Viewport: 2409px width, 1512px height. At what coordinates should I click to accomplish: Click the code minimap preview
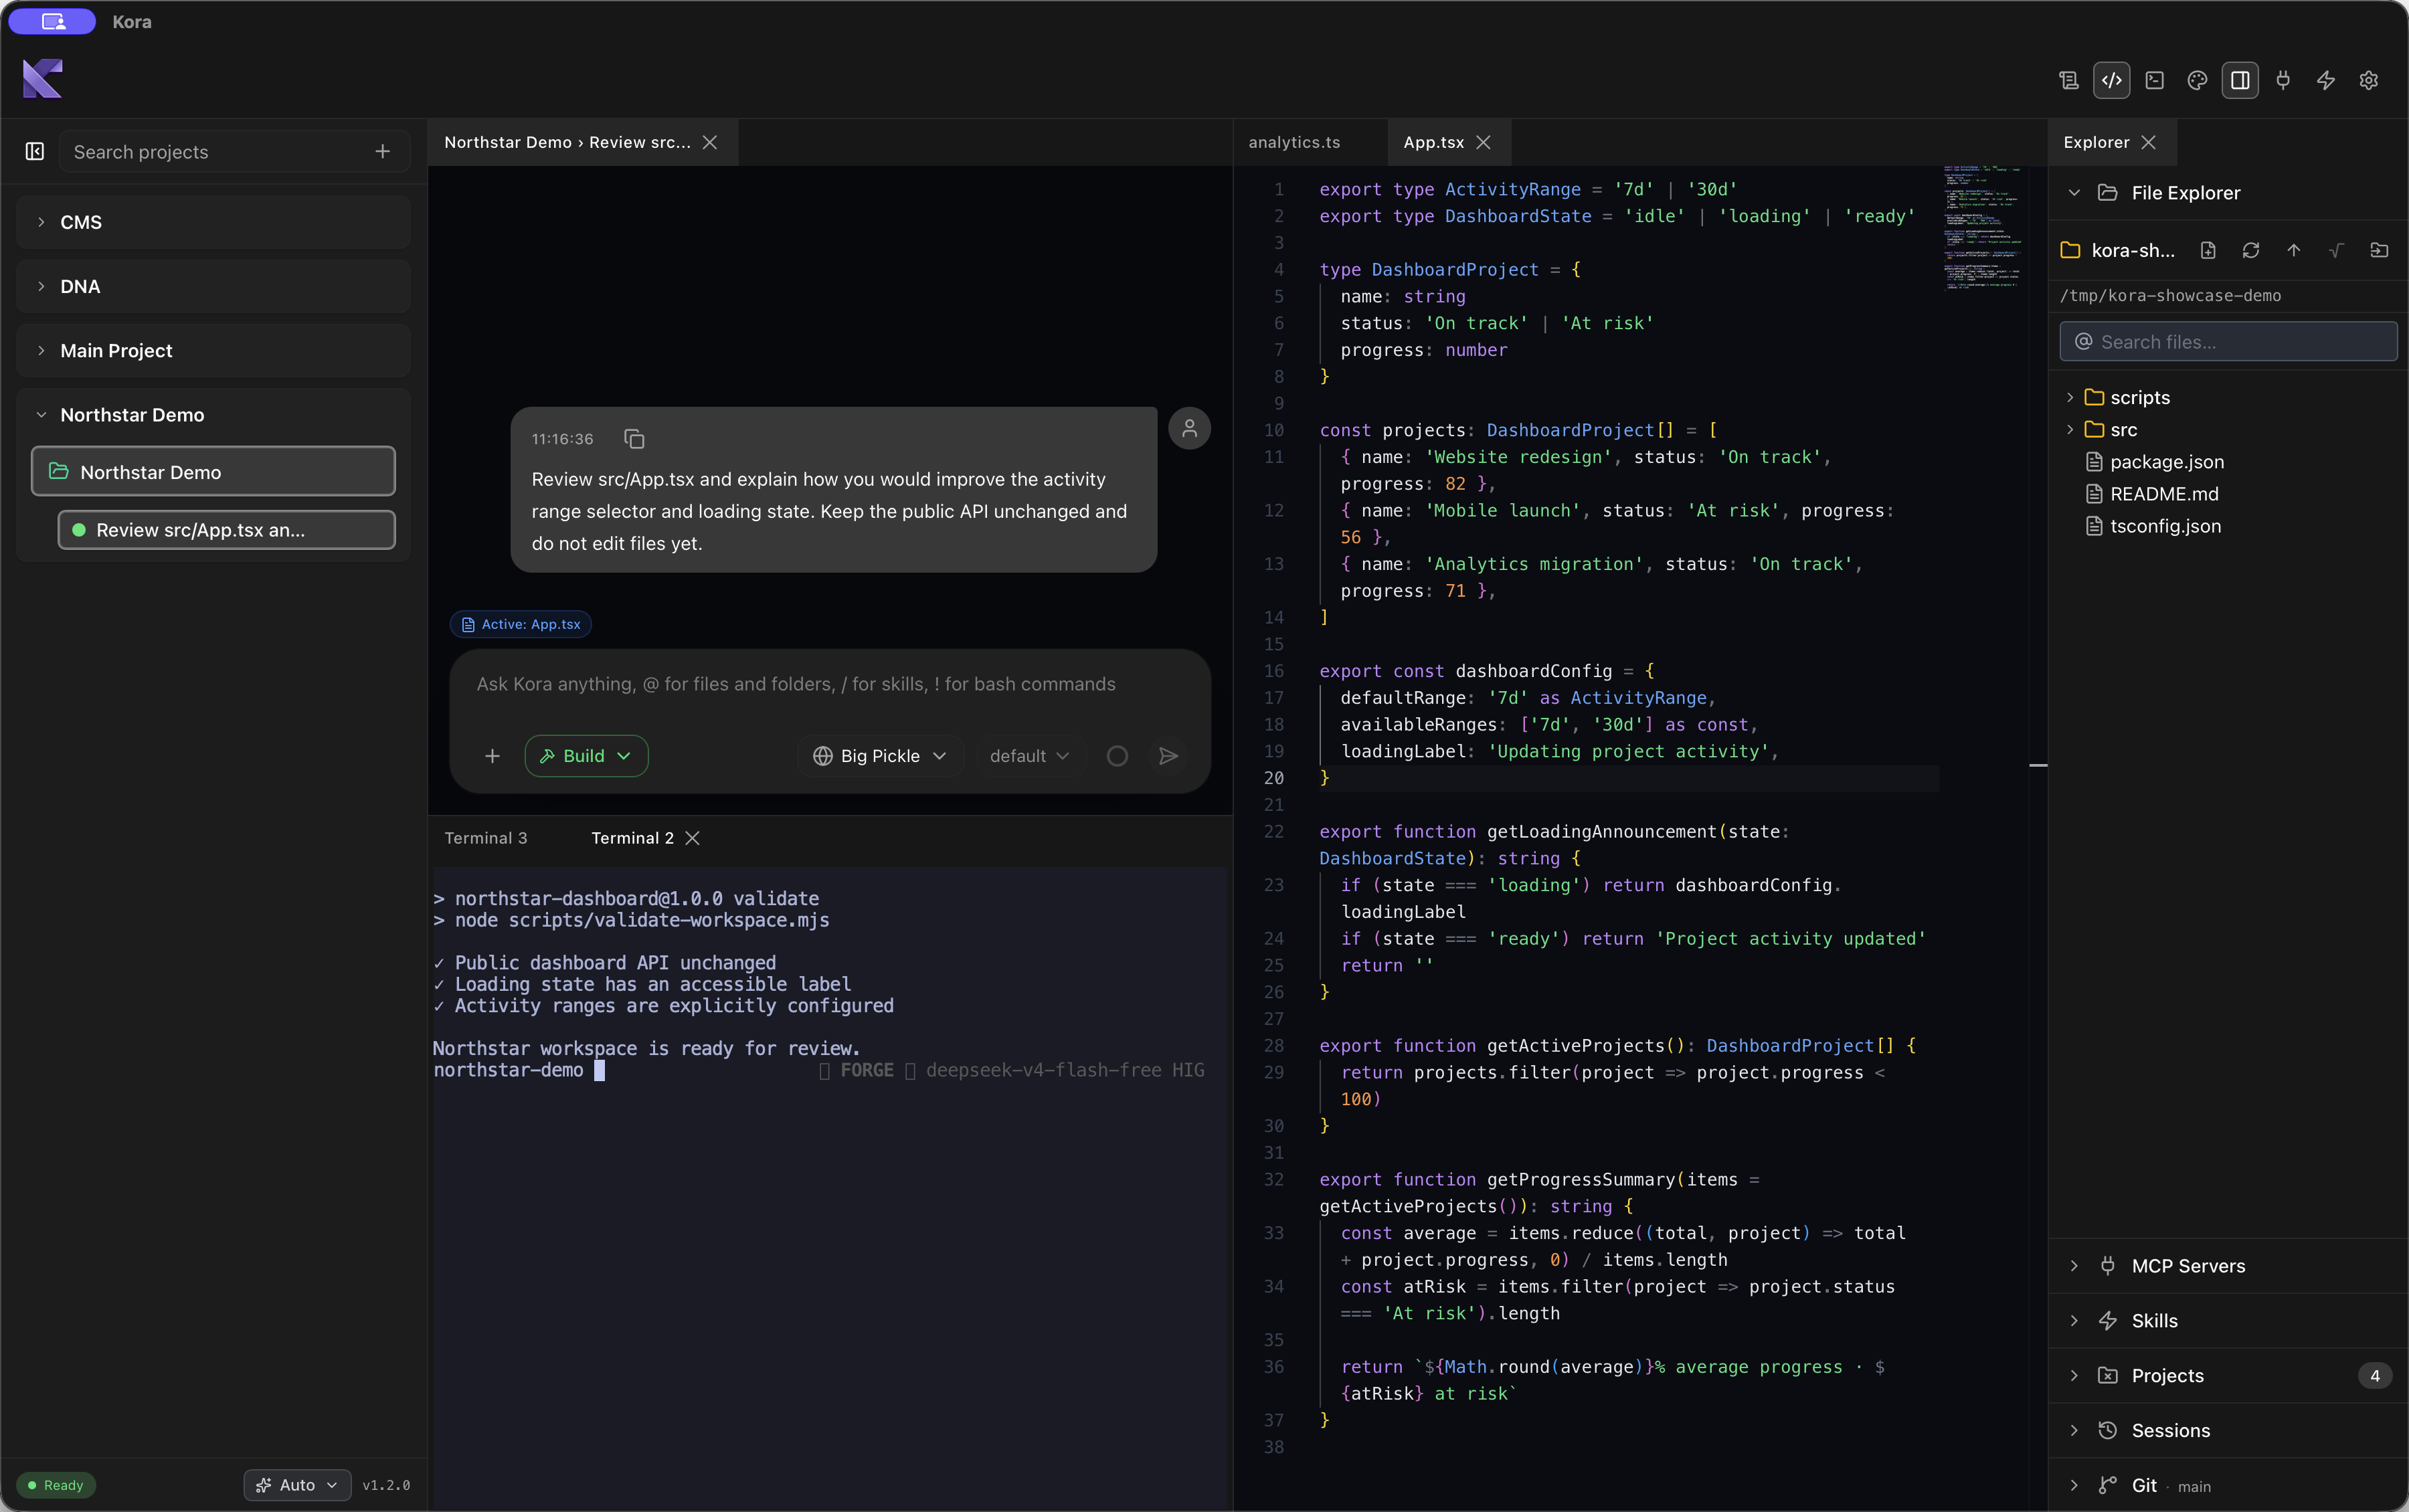[1982, 228]
